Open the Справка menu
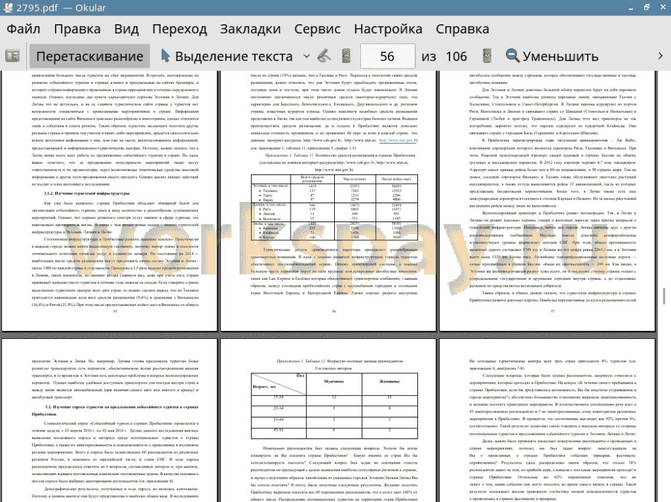 [462, 29]
